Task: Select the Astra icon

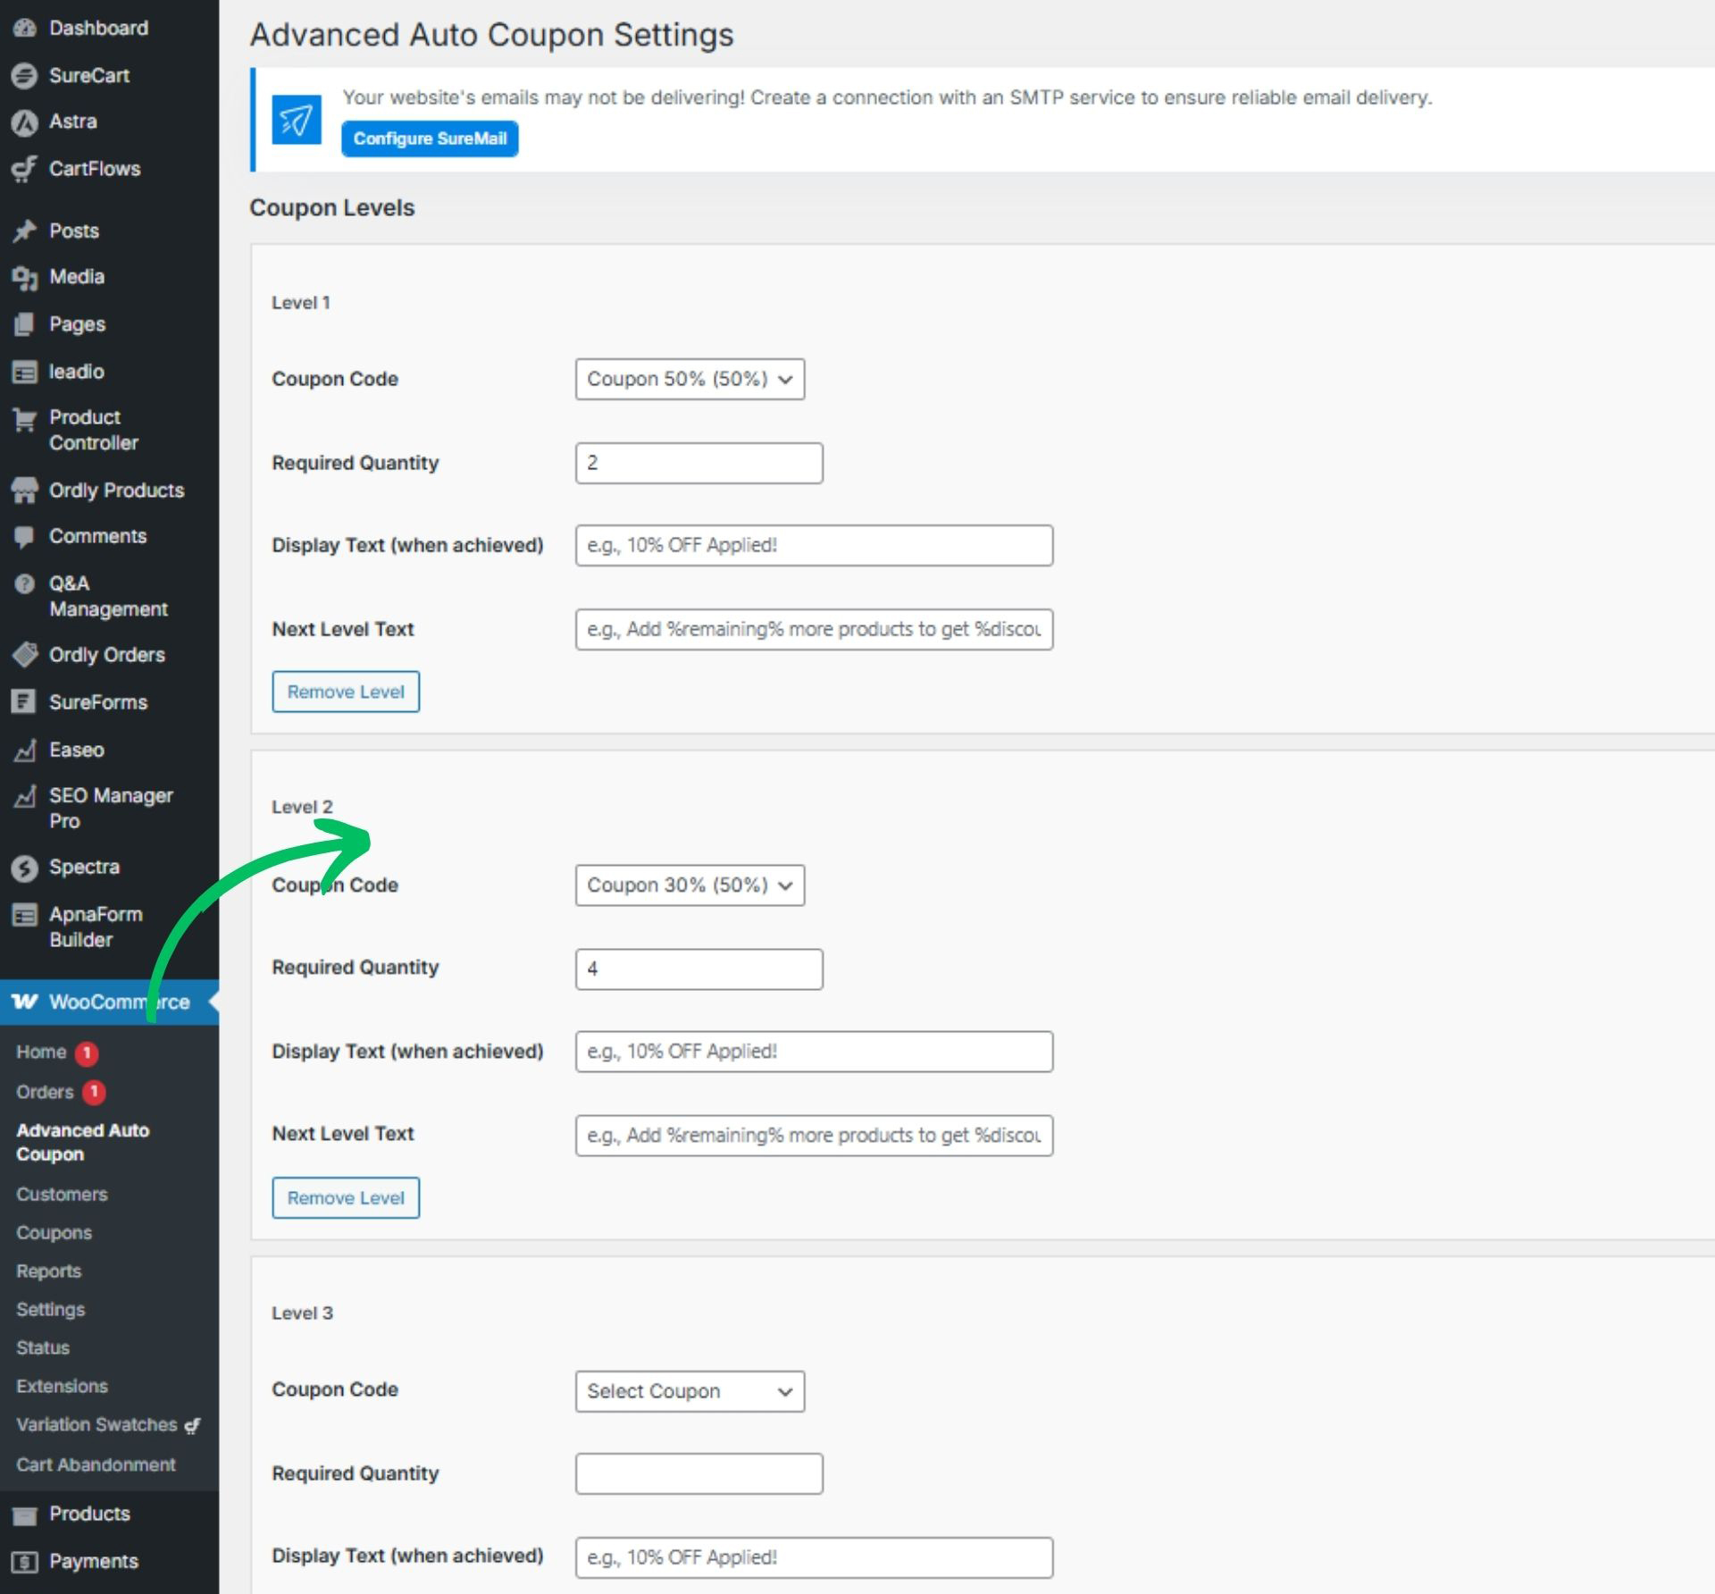Action: pyautogui.click(x=25, y=122)
